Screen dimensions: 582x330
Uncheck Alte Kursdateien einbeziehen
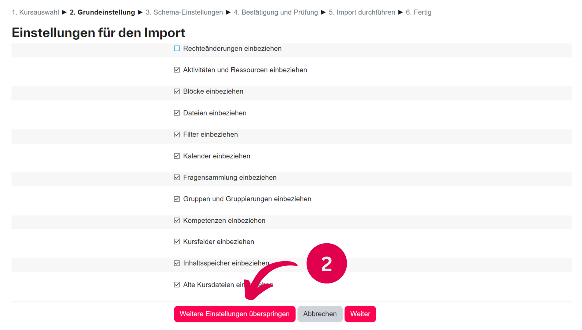tap(177, 285)
